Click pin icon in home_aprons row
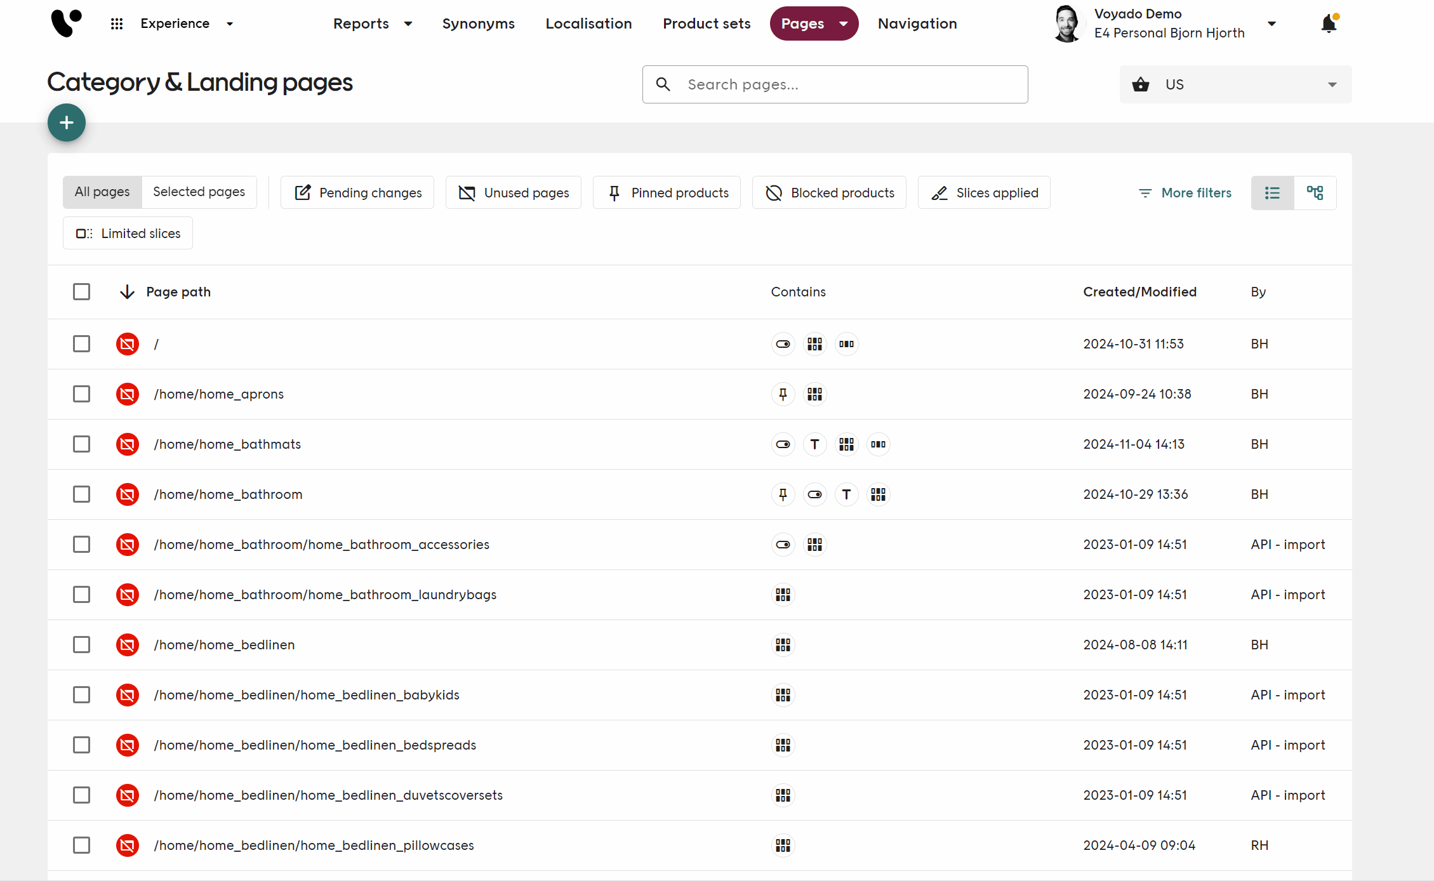The width and height of the screenshot is (1434, 881). [x=783, y=394]
